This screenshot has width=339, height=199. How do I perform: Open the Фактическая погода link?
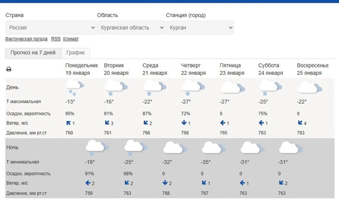(x=26, y=39)
